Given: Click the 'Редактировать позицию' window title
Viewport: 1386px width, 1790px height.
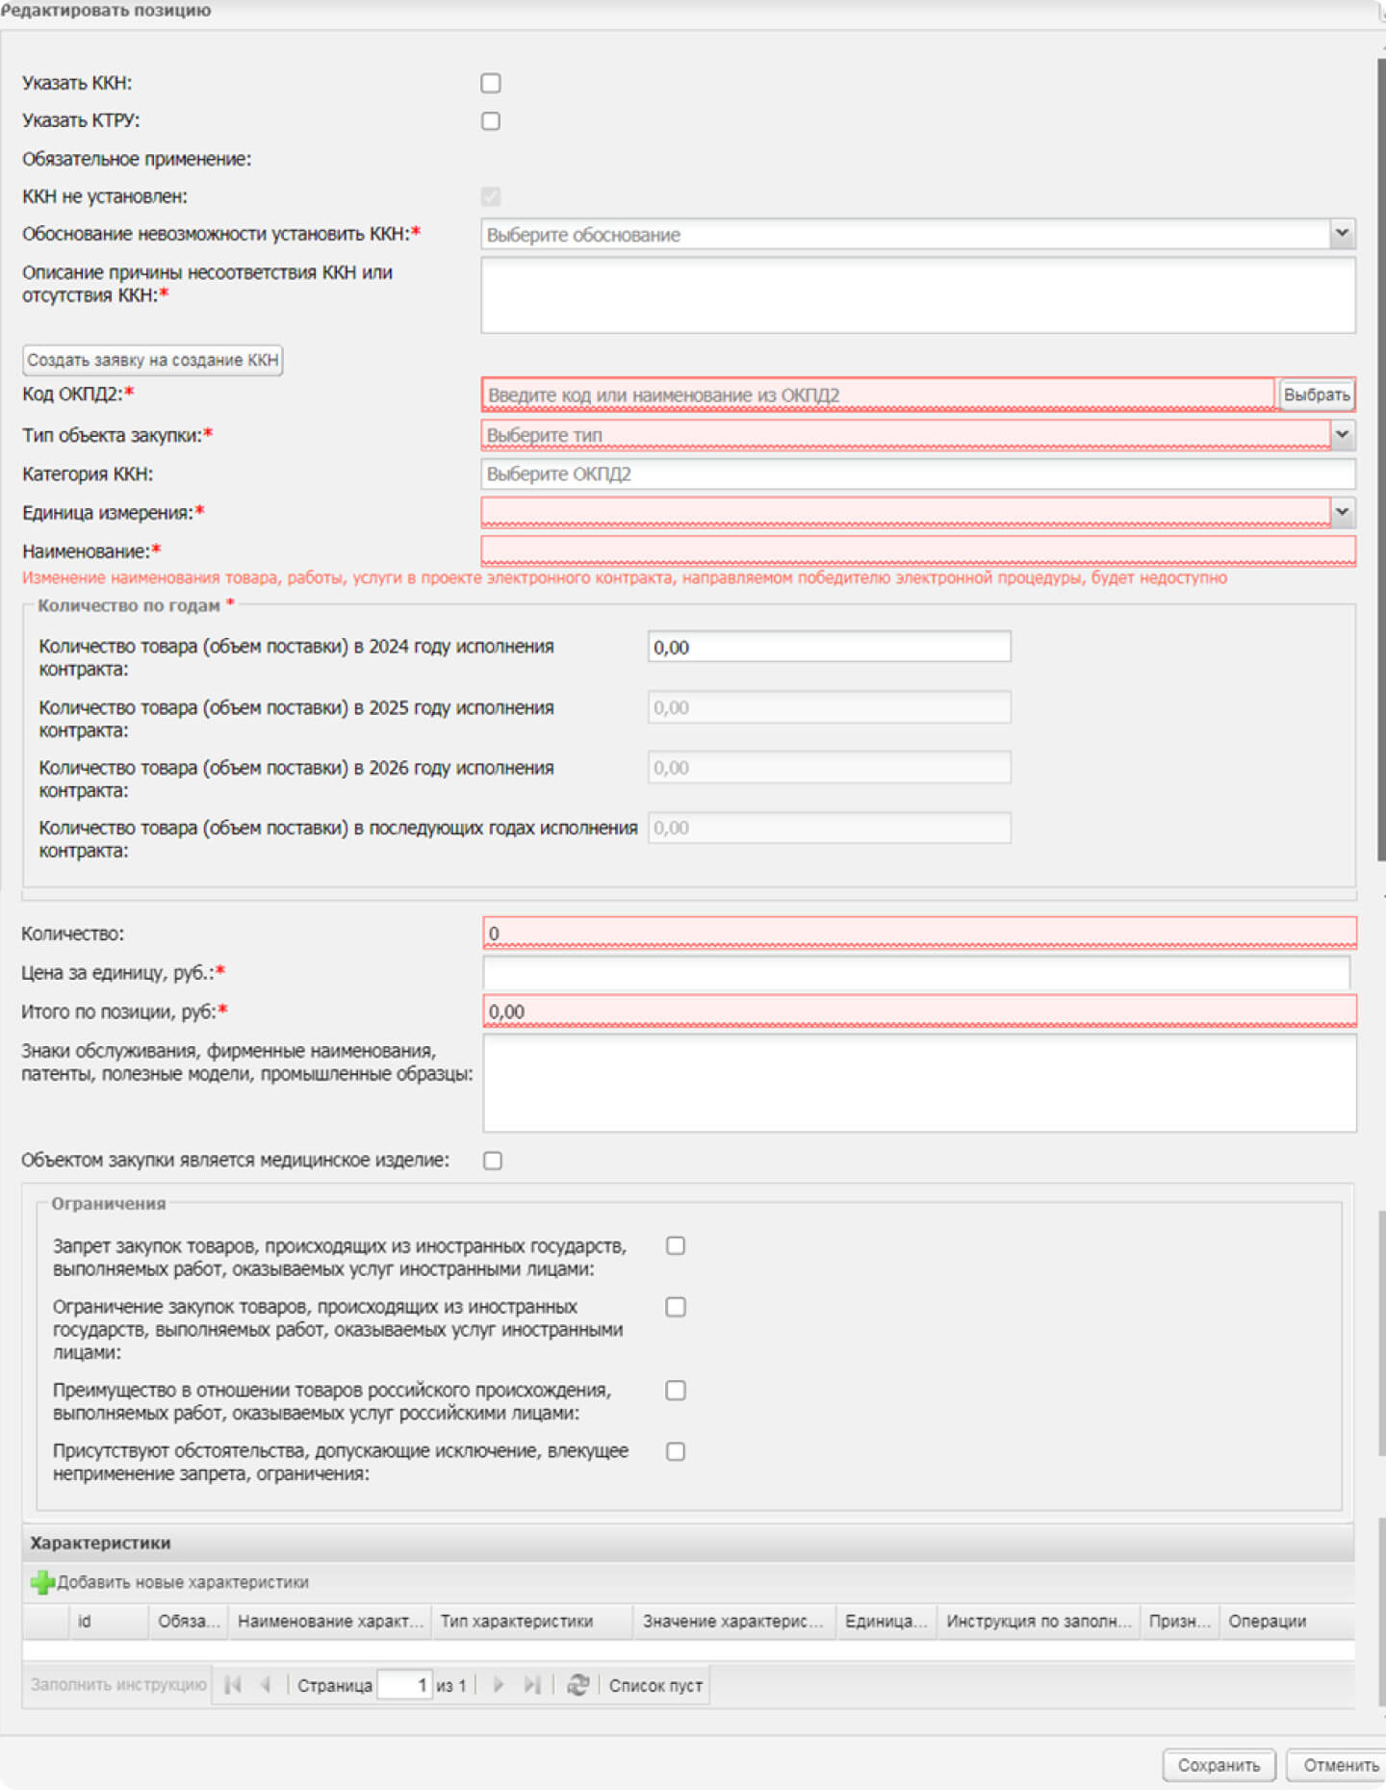Looking at the screenshot, I should tap(106, 11).
